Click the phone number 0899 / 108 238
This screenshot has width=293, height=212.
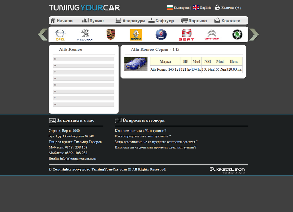(x=76, y=153)
